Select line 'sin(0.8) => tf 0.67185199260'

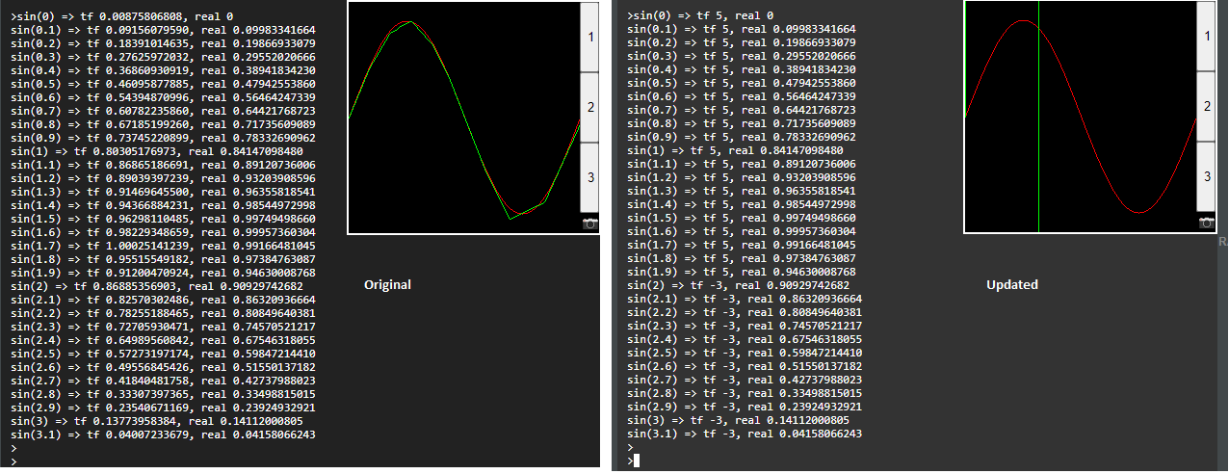tap(164, 124)
